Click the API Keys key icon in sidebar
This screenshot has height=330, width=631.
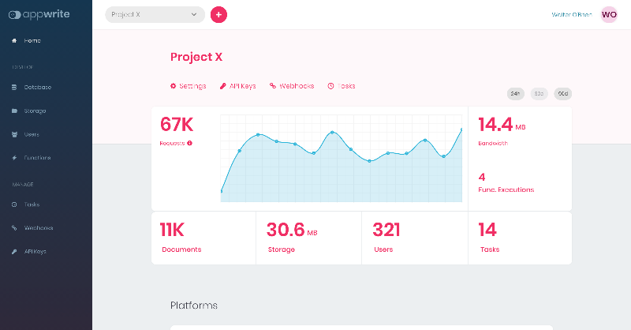coord(14,251)
